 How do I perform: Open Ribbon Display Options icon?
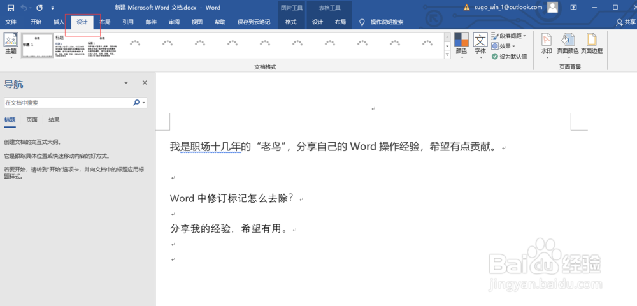[x=574, y=7]
